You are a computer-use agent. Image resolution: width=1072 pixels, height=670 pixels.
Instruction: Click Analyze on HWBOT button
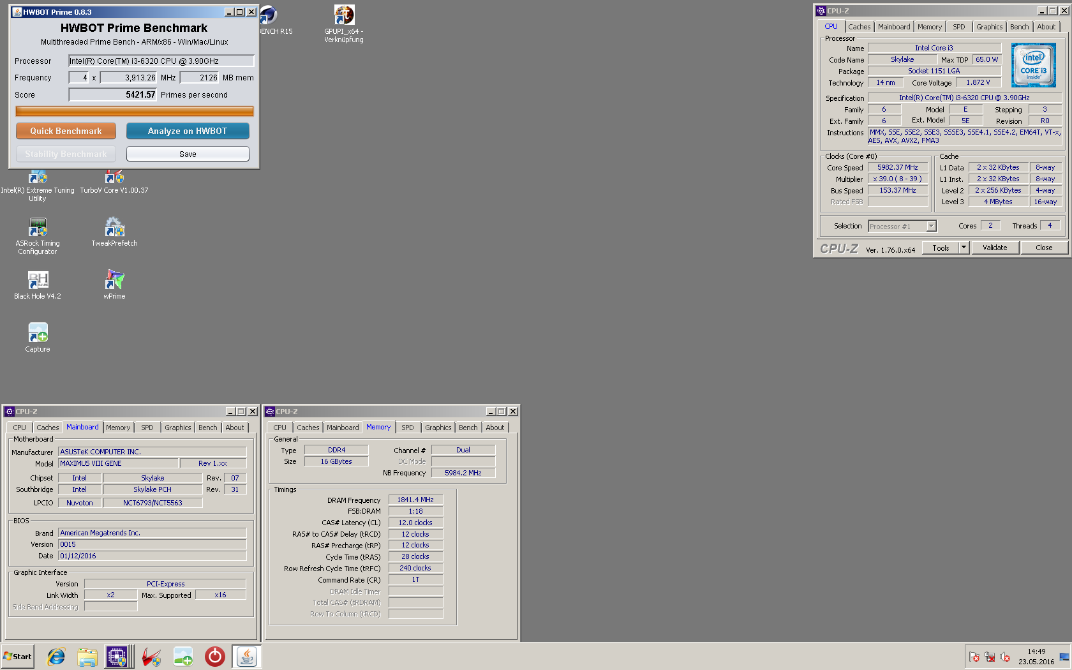(x=188, y=131)
